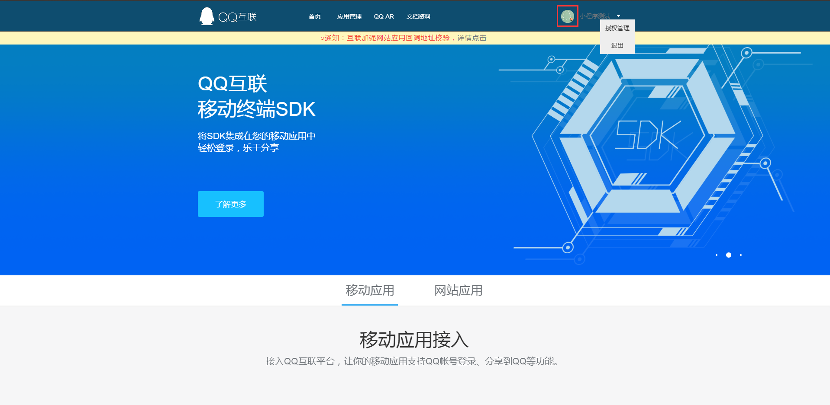The width and height of the screenshot is (830, 405).
Task: Choose 退出 to log out
Action: [x=617, y=45]
